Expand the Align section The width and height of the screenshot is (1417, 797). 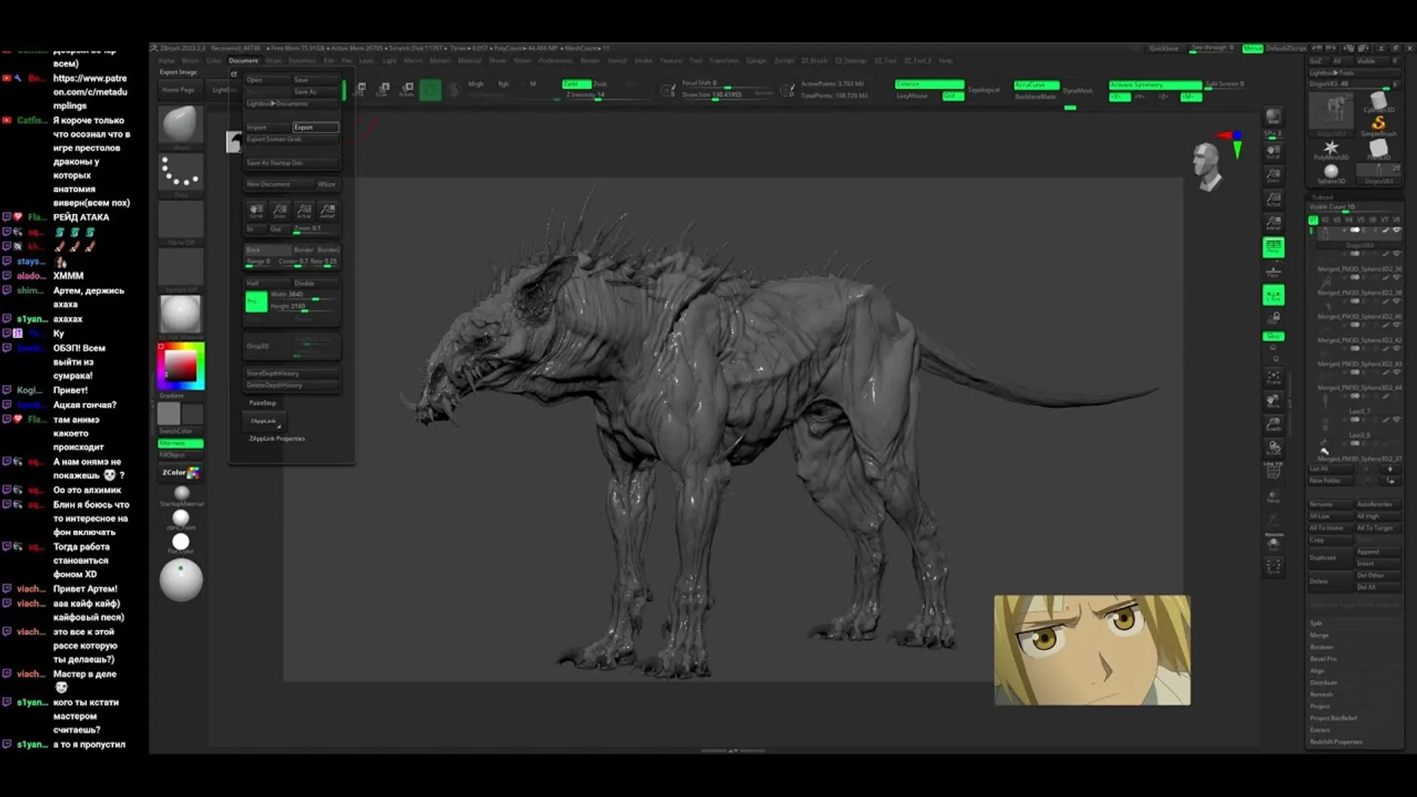(1317, 670)
